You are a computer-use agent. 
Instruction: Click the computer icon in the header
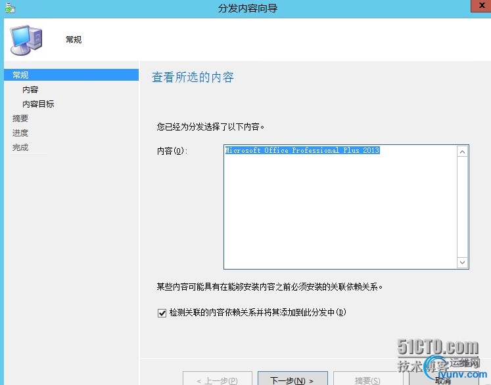(26, 40)
